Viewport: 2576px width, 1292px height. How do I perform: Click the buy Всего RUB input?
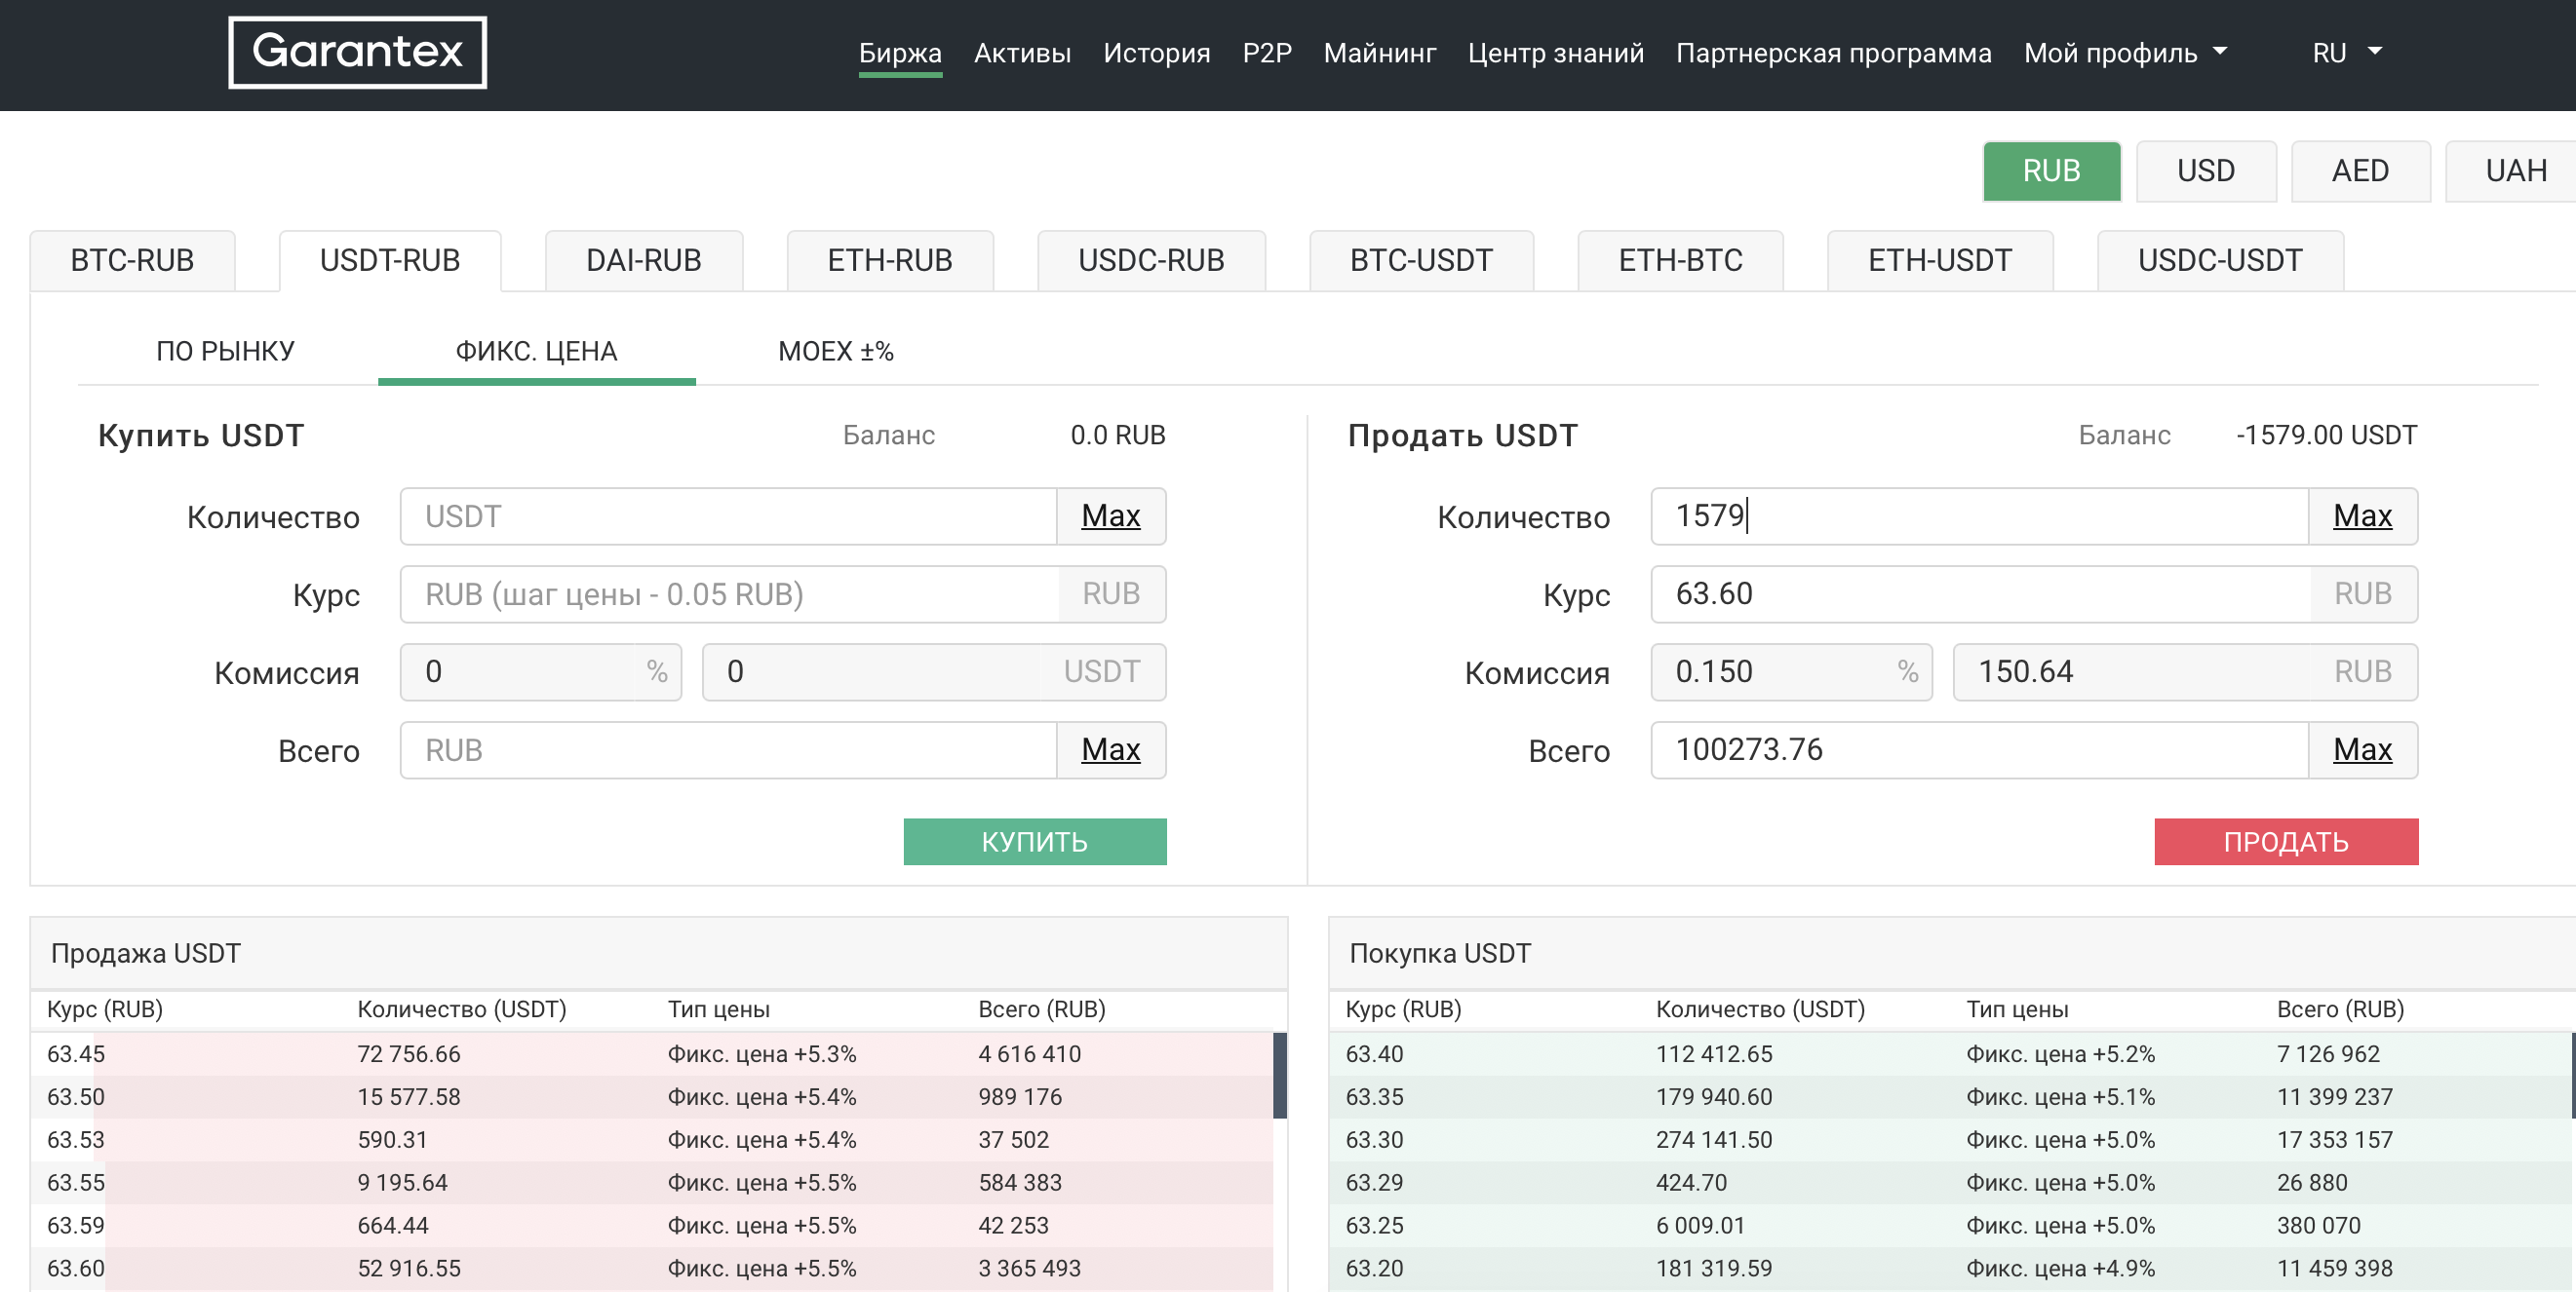click(x=728, y=750)
